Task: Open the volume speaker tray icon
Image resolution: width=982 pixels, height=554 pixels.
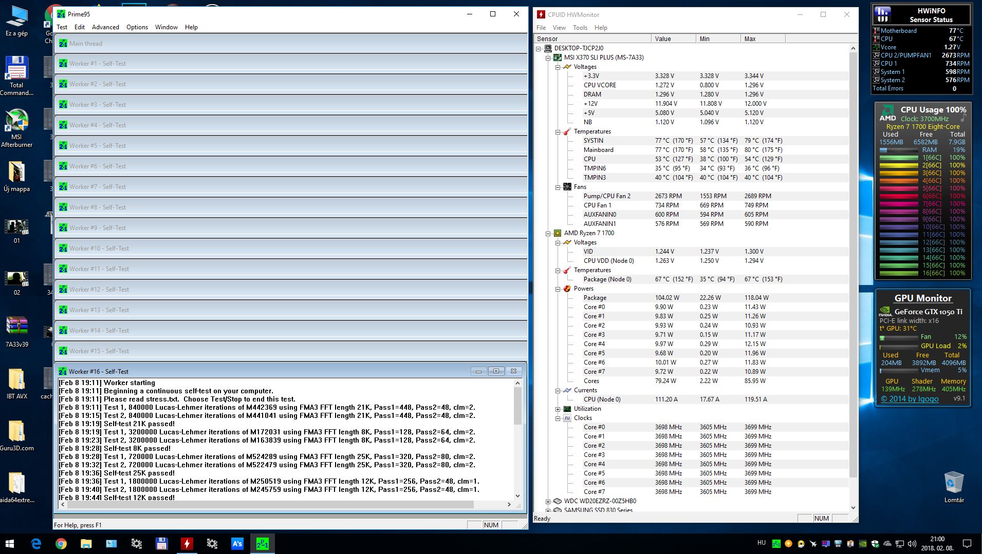Action: (912, 543)
